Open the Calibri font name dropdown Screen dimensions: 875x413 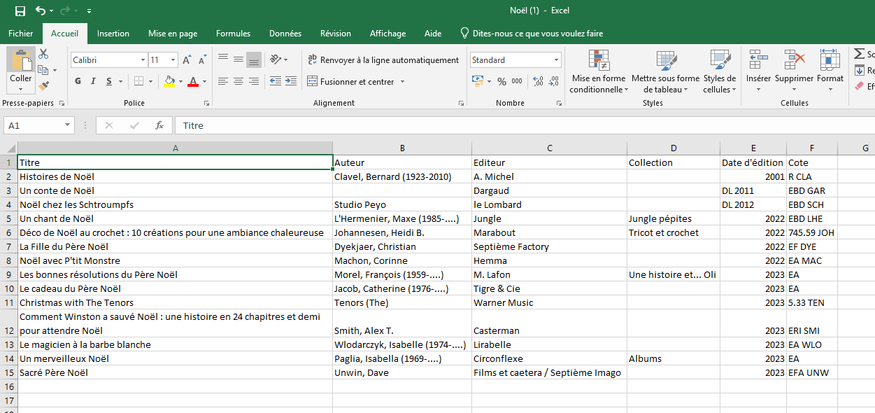click(x=143, y=60)
